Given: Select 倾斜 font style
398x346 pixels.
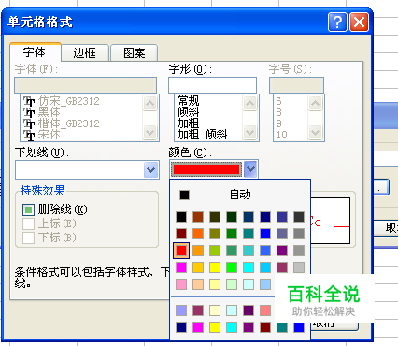Looking at the screenshot, I should pos(189,112).
